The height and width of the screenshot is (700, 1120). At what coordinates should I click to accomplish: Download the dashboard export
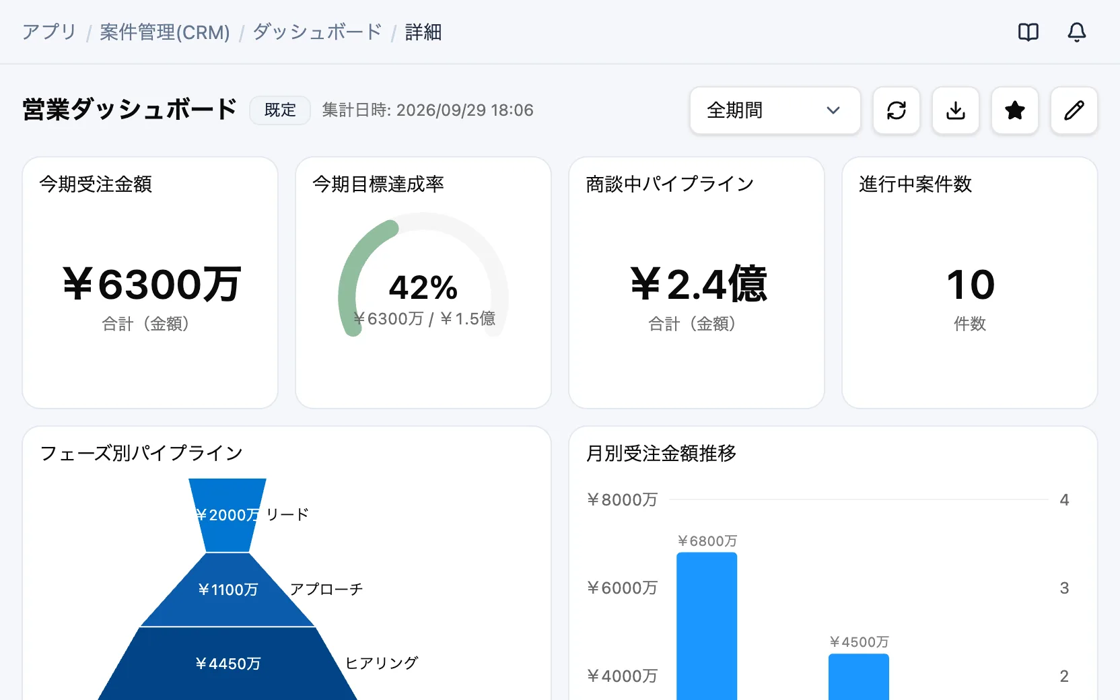(x=956, y=110)
